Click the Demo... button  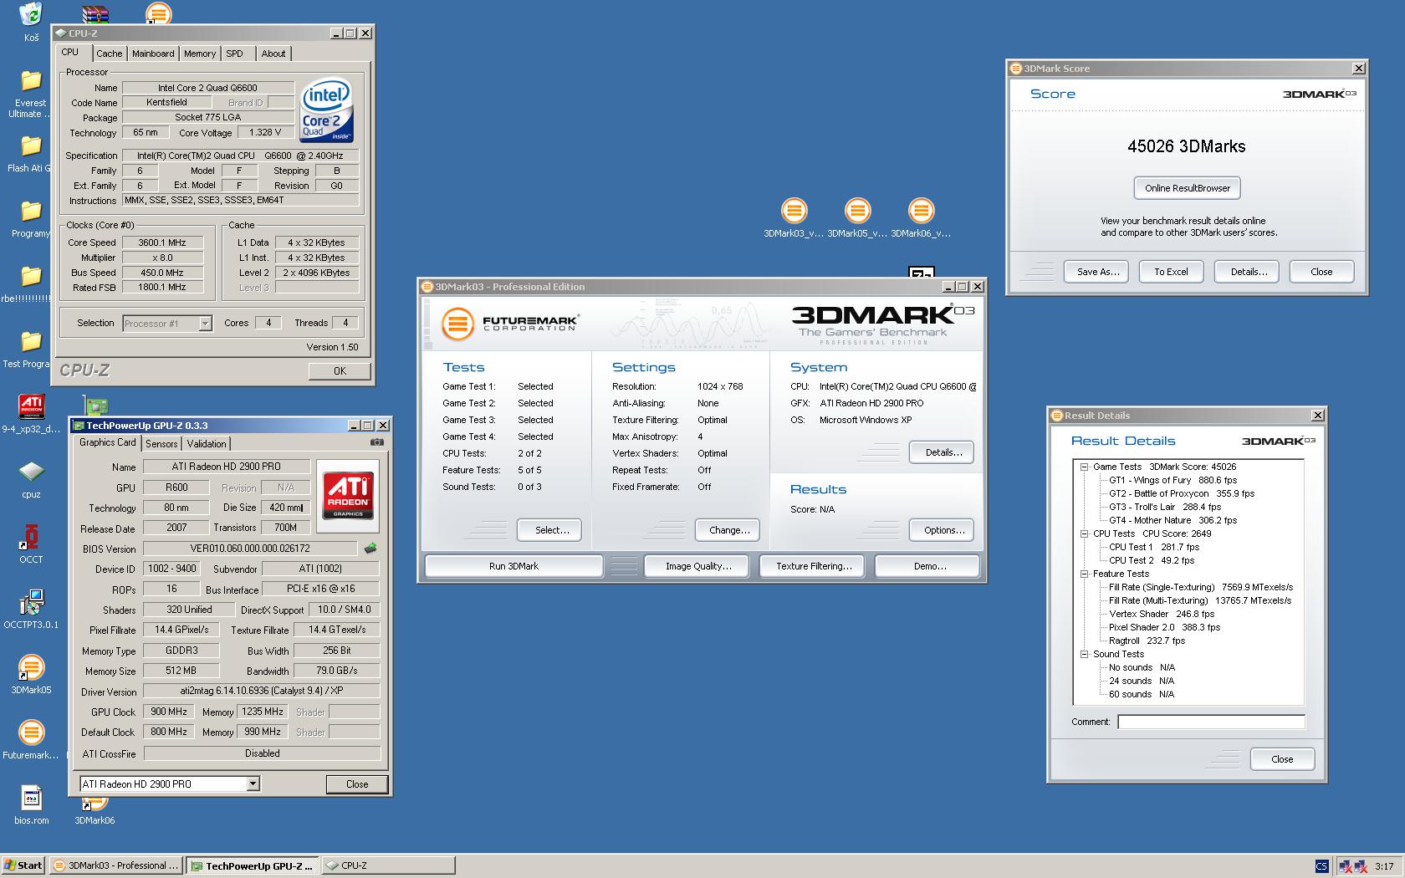927,566
